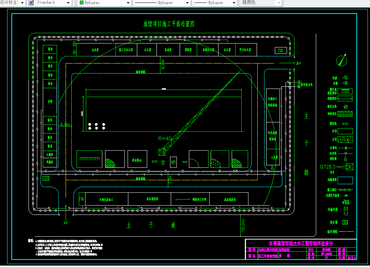Click the text style manager icon
Image resolution: width=370 pixels, height=267 pixels.
[31, 3]
